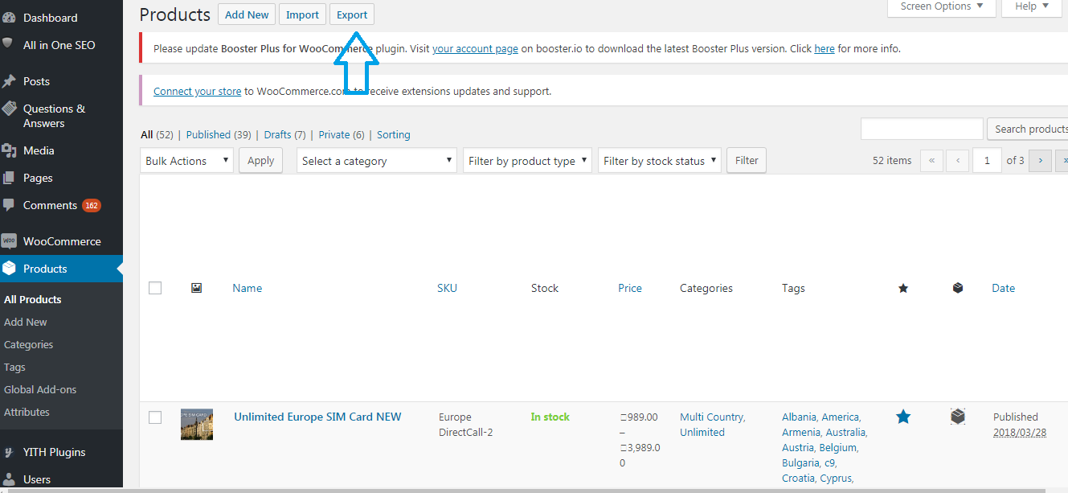Viewport: 1068px width, 493px height.
Task: Go to next page arrow
Action: 1040,161
